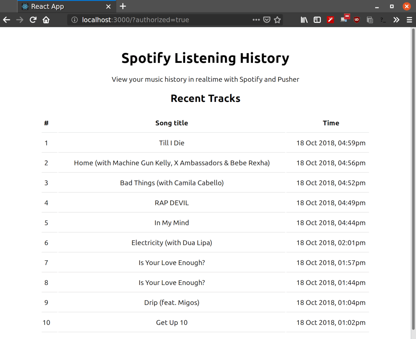Select the Home (with Machine Gun Kelly) track
The image size is (416, 339).
click(x=172, y=163)
